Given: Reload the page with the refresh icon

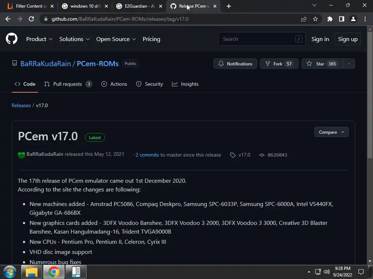Looking at the screenshot, I should tap(31, 19).
